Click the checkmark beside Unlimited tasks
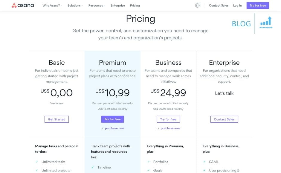 [x=37, y=162]
